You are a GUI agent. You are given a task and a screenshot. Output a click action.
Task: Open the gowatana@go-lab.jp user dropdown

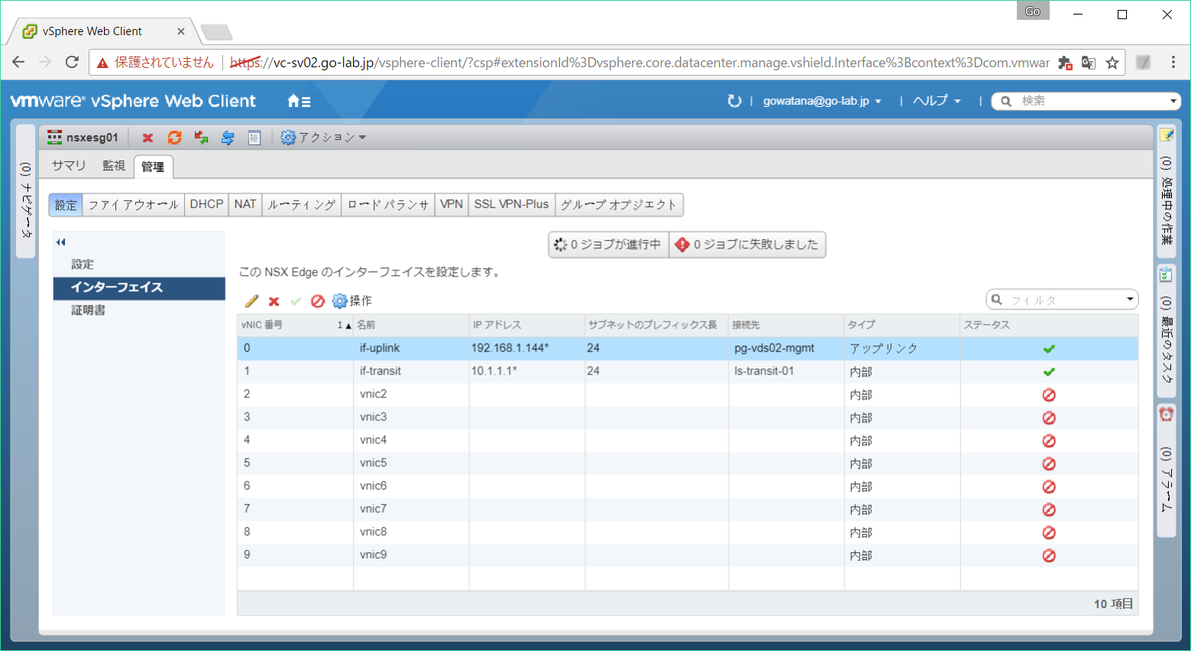(822, 101)
